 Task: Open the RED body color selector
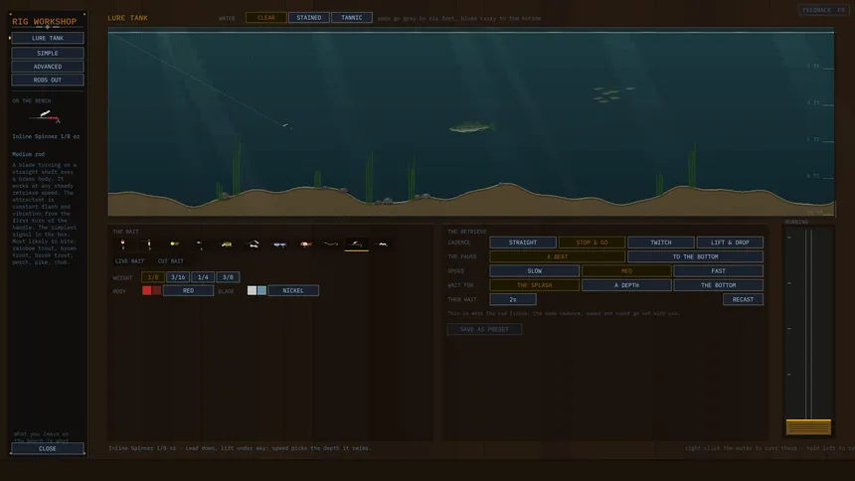click(188, 290)
